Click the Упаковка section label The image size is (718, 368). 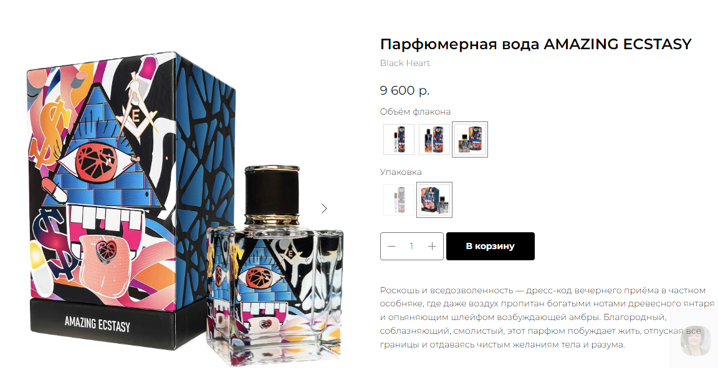401,172
